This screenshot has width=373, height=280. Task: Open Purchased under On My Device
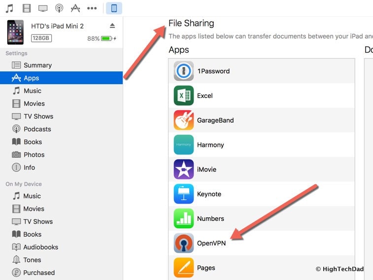62,273
